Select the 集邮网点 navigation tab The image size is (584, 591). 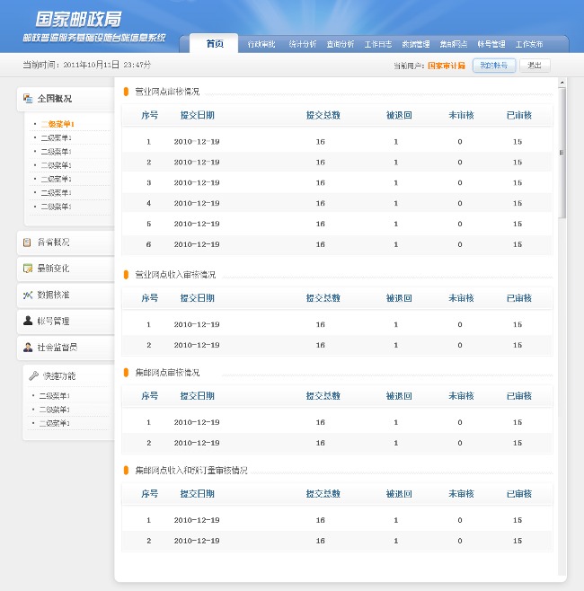453,44
